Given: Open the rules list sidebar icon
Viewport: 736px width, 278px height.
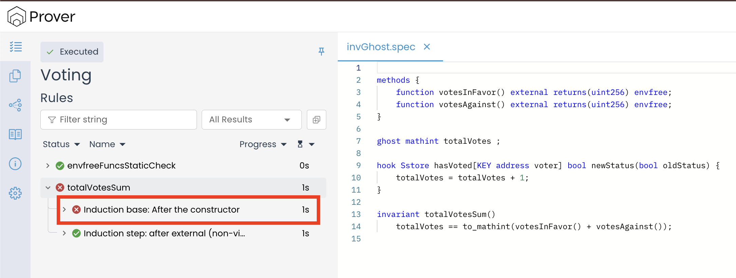Looking at the screenshot, I should 16,47.
